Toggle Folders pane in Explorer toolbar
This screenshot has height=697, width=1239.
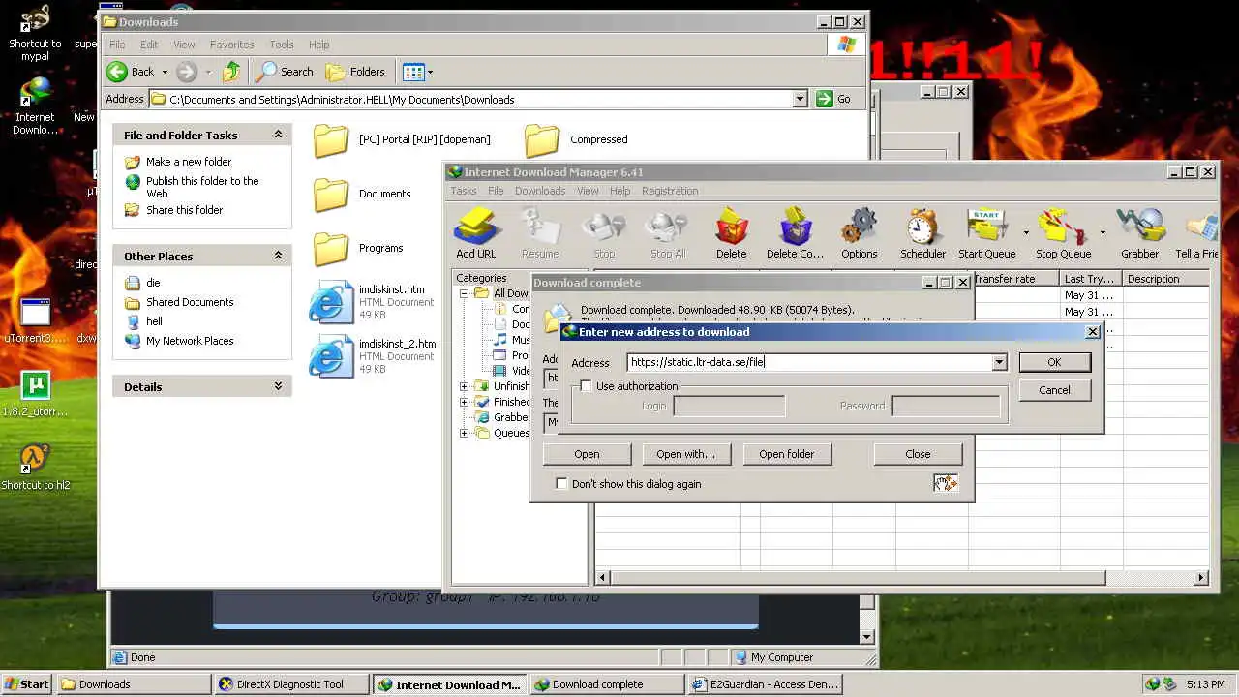[355, 72]
